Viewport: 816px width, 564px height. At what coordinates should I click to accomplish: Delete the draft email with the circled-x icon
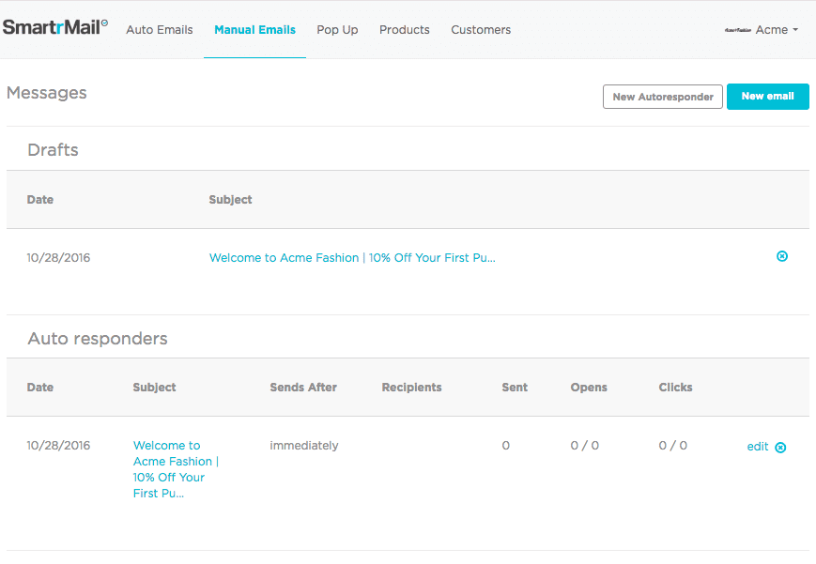pyautogui.click(x=782, y=256)
